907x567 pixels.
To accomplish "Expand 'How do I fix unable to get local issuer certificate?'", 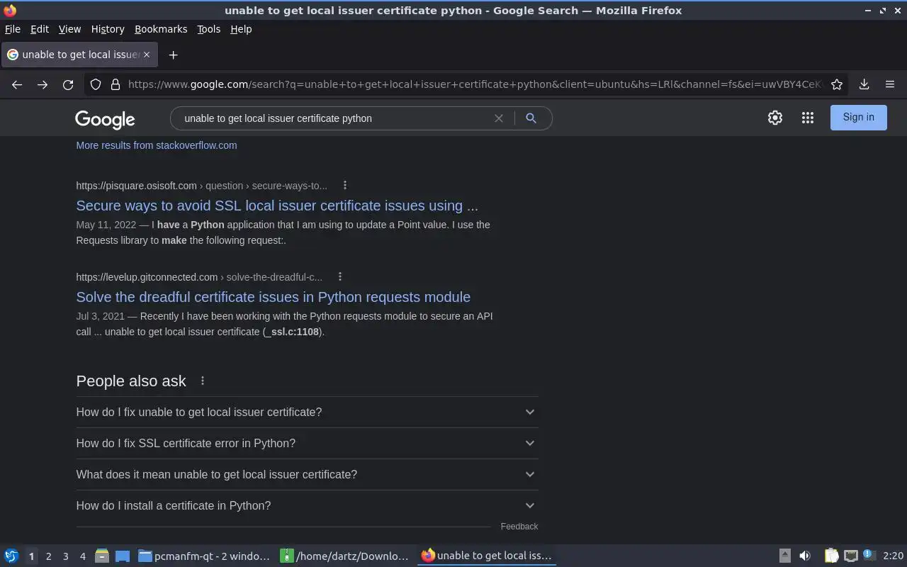I will [x=307, y=412].
